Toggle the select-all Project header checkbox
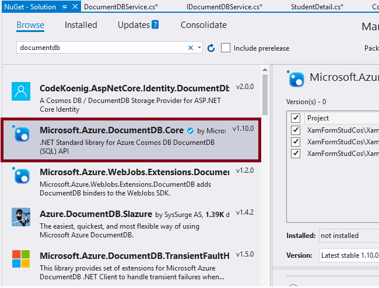Screen dimensions: 379x288 coord(296,118)
